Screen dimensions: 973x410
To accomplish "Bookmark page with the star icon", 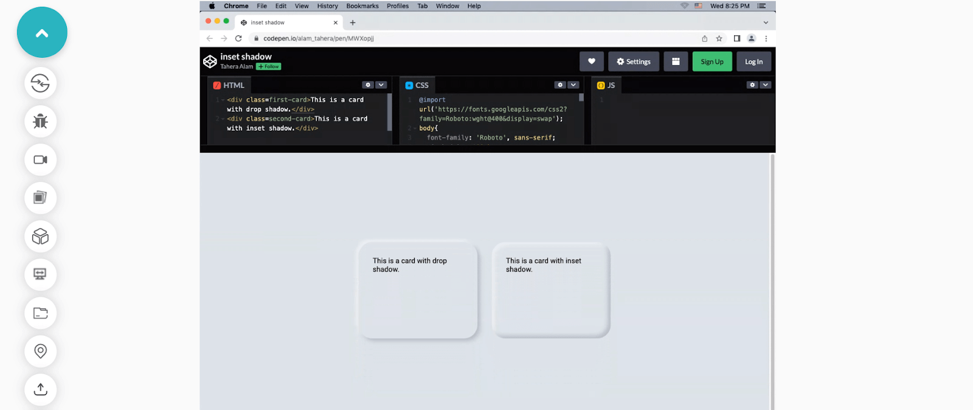I will 719,38.
